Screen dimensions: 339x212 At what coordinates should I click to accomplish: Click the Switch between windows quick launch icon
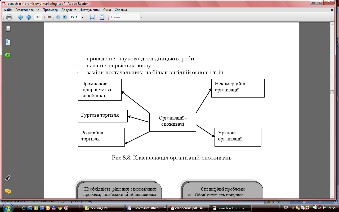[x=30, y=208]
